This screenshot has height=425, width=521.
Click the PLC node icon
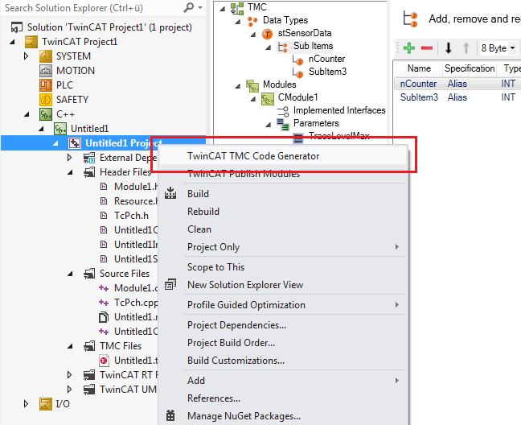(46, 85)
